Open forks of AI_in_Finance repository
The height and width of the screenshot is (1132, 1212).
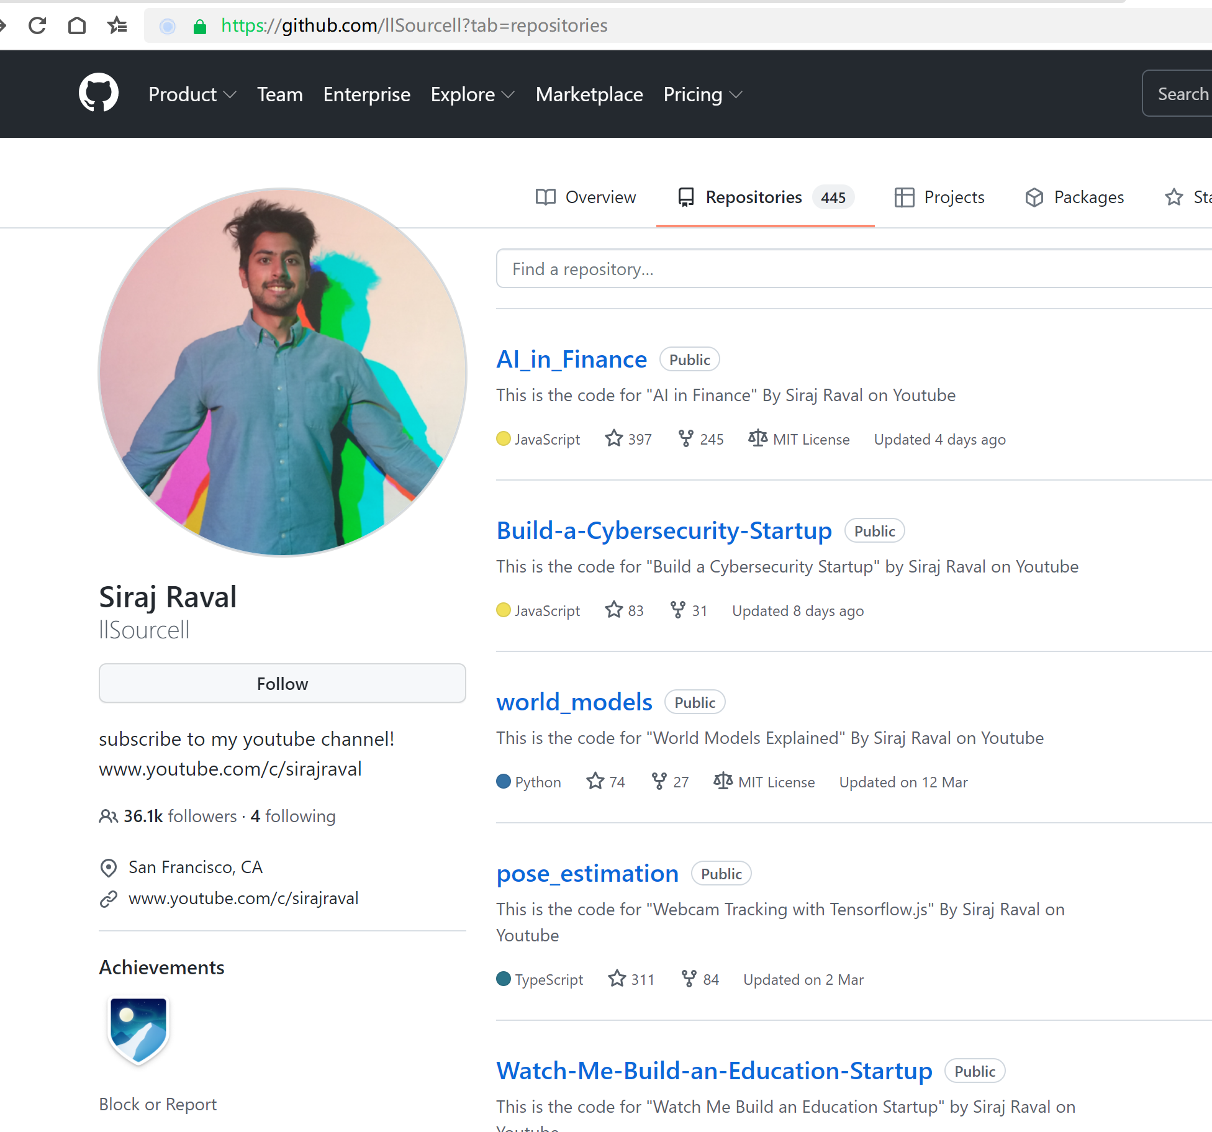click(x=701, y=439)
